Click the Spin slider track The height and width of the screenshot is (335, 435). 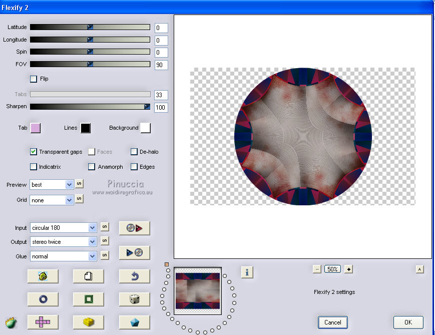(x=90, y=52)
